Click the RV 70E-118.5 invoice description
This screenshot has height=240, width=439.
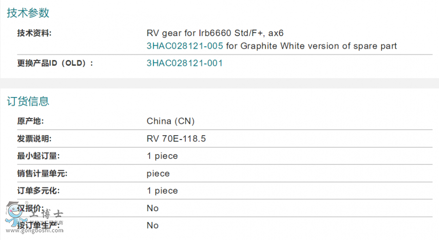pyautogui.click(x=176, y=139)
